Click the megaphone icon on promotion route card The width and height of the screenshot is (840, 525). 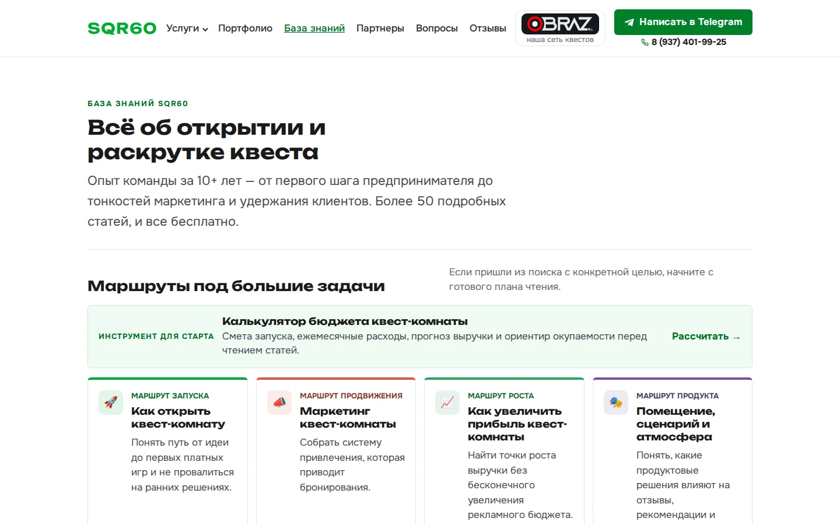(x=279, y=402)
